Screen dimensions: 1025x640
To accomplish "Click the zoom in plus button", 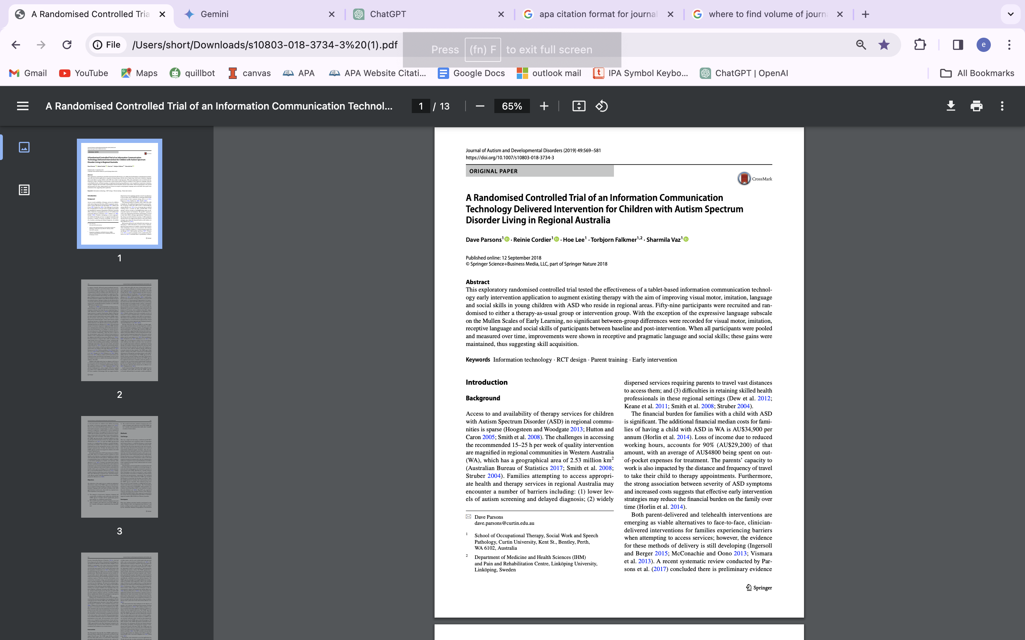I will 544,106.
